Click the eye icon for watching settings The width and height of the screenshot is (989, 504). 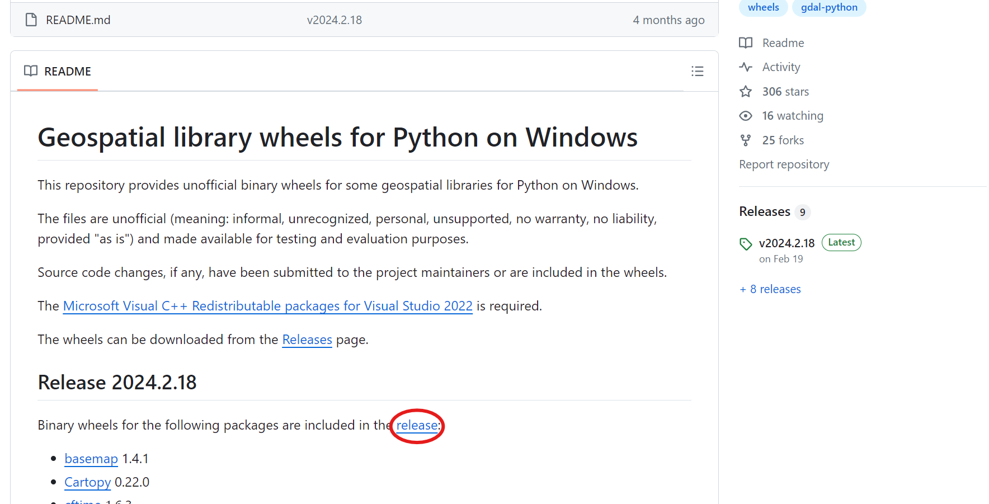pyautogui.click(x=746, y=115)
